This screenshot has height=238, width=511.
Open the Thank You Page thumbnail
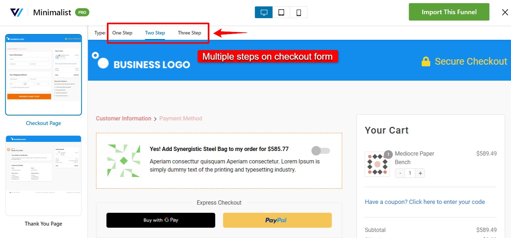coord(44,176)
